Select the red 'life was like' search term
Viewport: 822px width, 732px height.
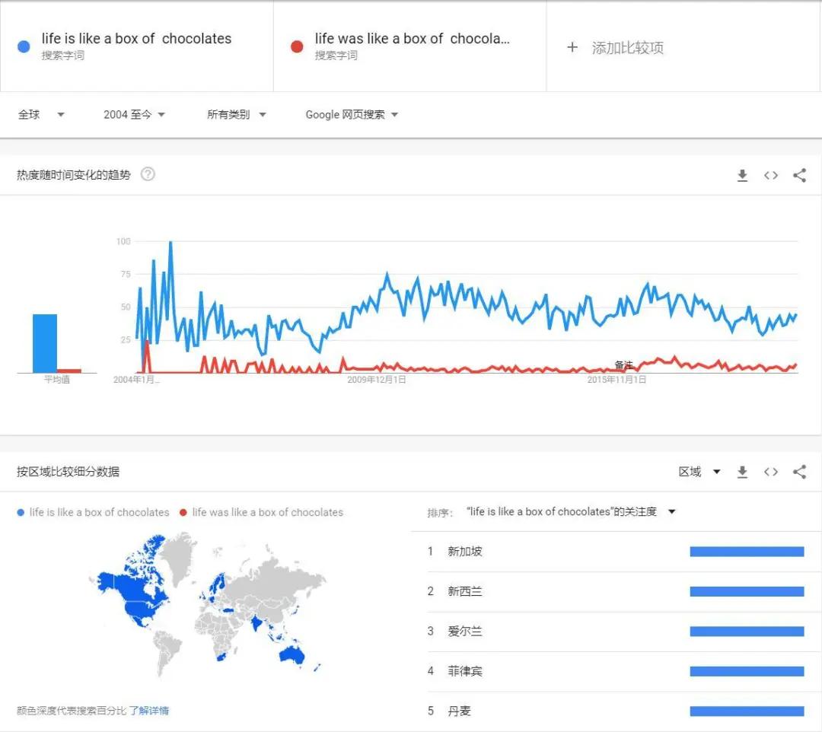[x=411, y=40]
